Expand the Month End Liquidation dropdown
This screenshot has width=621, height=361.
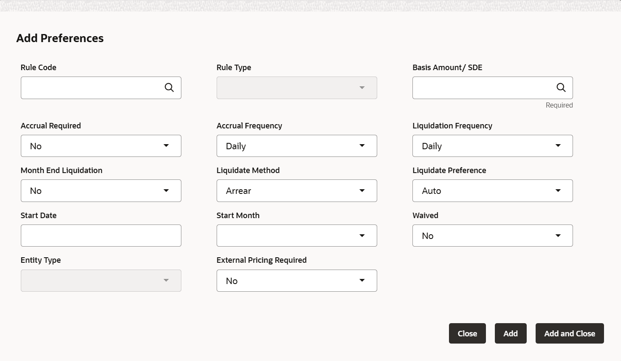pyautogui.click(x=101, y=190)
